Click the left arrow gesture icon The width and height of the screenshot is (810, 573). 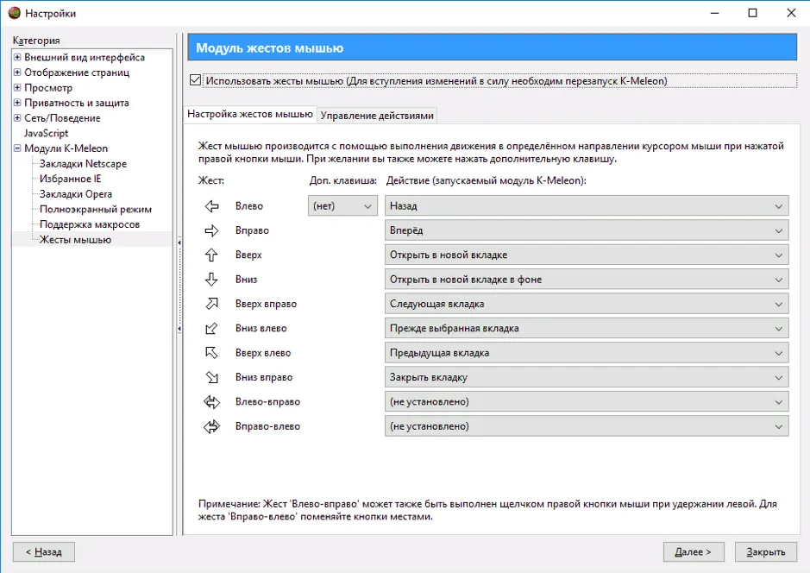212,206
